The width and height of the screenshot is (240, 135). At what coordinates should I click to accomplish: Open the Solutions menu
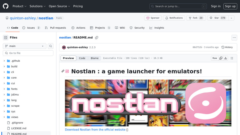click(x=37, y=6)
